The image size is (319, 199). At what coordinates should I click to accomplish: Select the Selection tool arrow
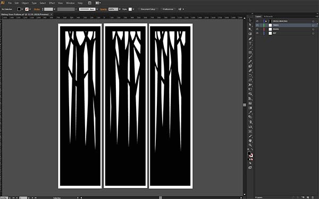coord(250,20)
